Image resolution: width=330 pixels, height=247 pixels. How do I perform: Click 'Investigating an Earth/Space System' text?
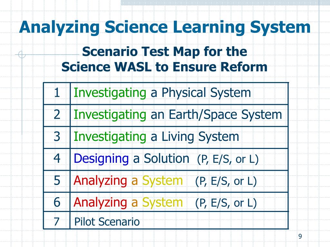pyautogui.click(x=178, y=115)
